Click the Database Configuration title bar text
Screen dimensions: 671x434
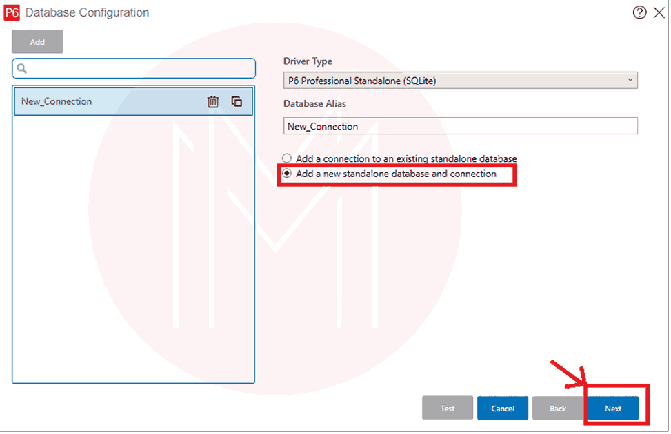coord(87,12)
